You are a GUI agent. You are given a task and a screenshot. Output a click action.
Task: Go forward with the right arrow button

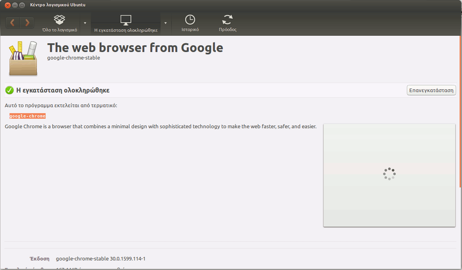[x=27, y=23]
